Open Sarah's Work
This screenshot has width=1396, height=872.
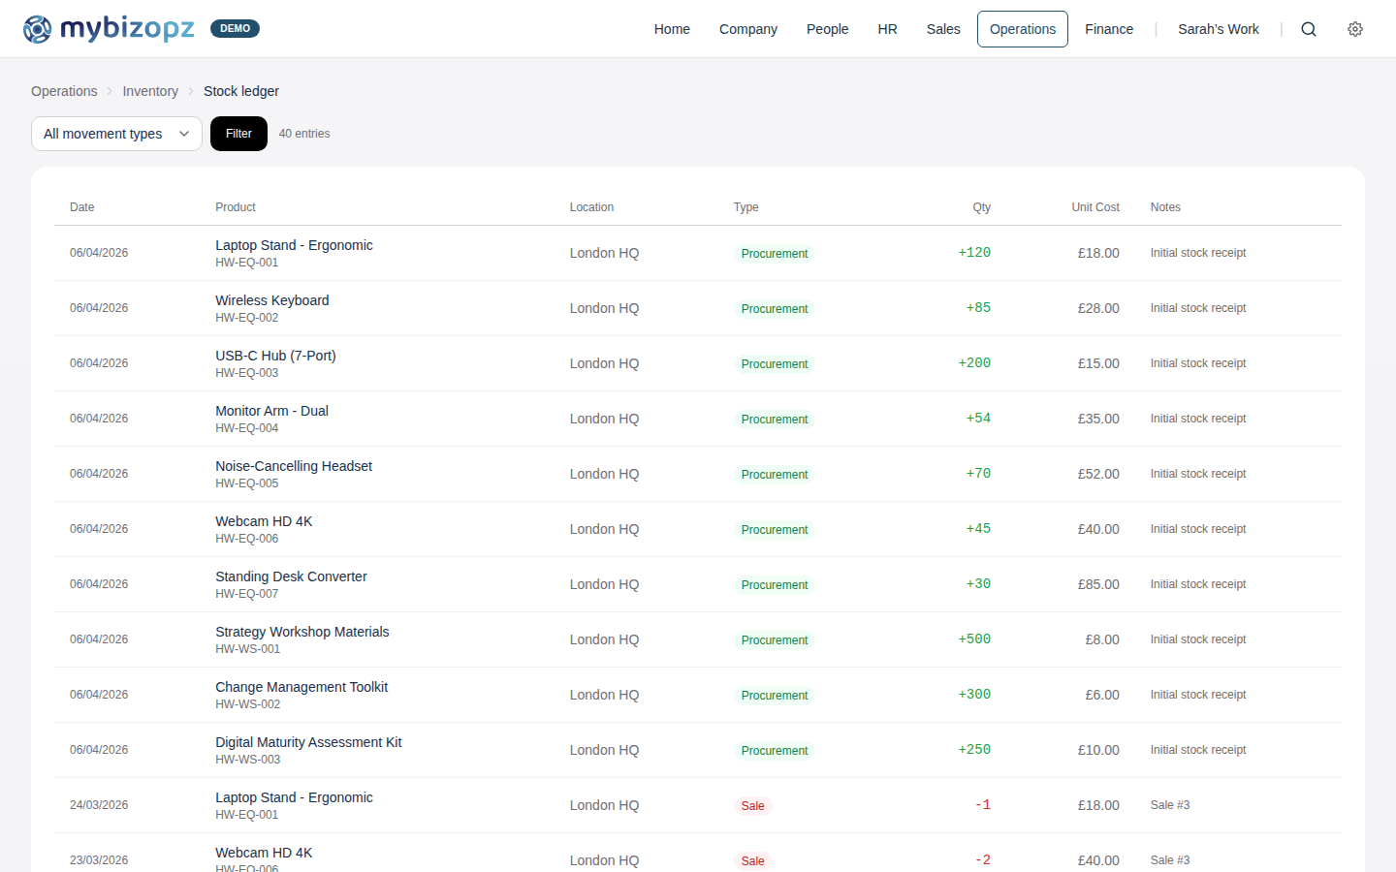click(1219, 29)
